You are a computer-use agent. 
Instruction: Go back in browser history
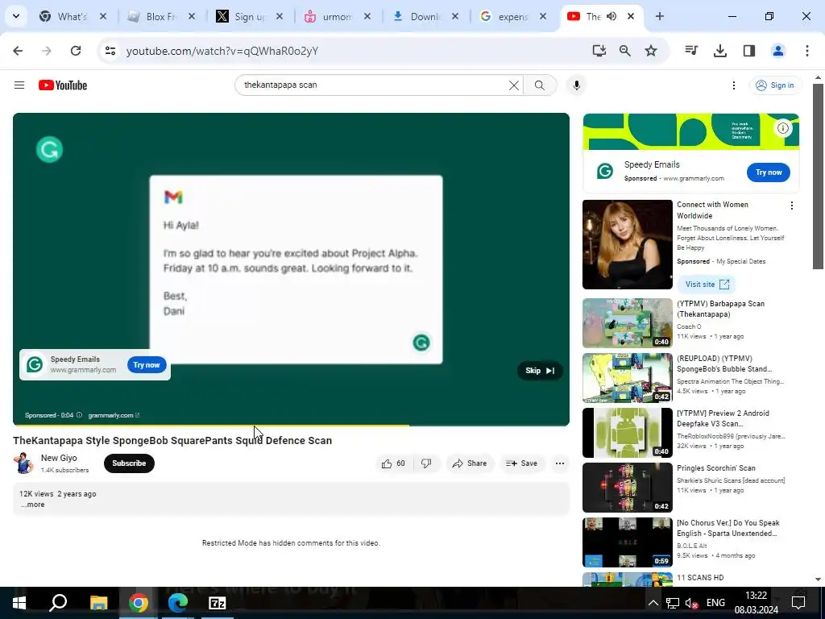coord(18,51)
